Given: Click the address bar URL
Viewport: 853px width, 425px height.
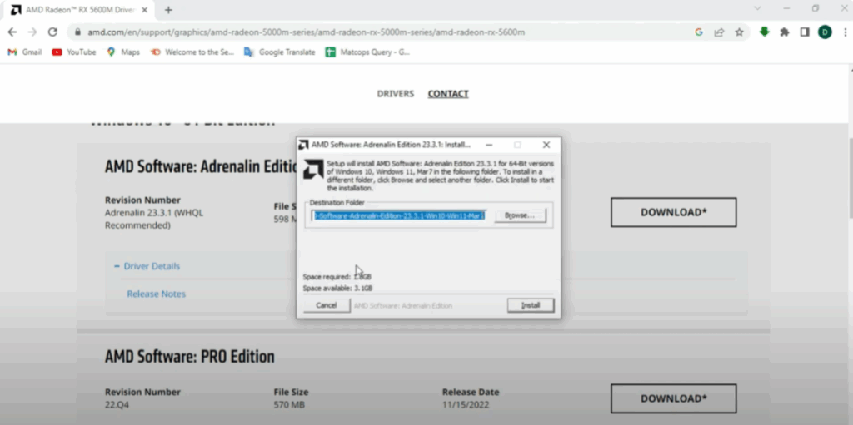Looking at the screenshot, I should (307, 32).
